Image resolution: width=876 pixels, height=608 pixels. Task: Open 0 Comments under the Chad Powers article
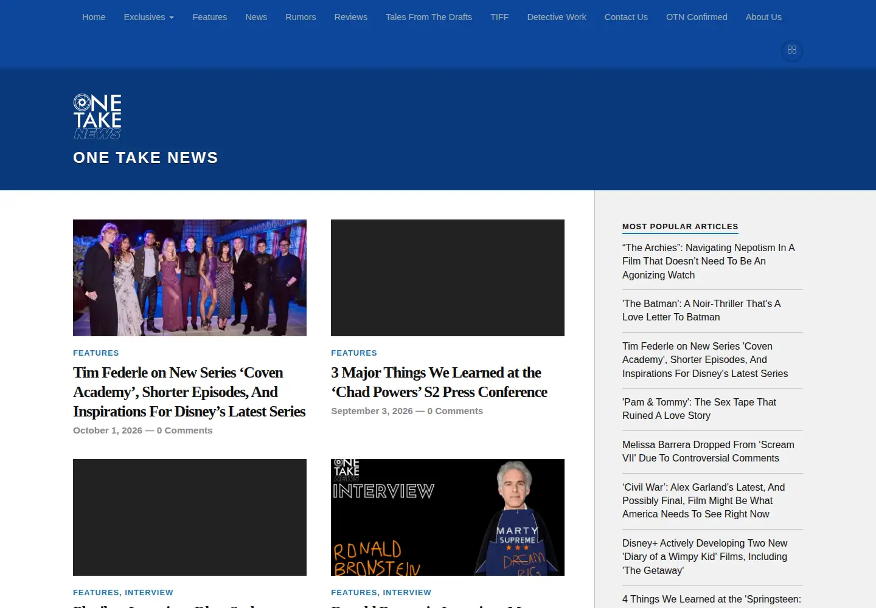[455, 411]
